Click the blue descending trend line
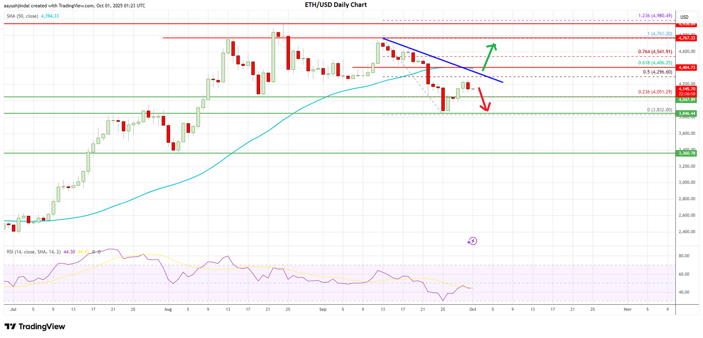 coord(444,61)
